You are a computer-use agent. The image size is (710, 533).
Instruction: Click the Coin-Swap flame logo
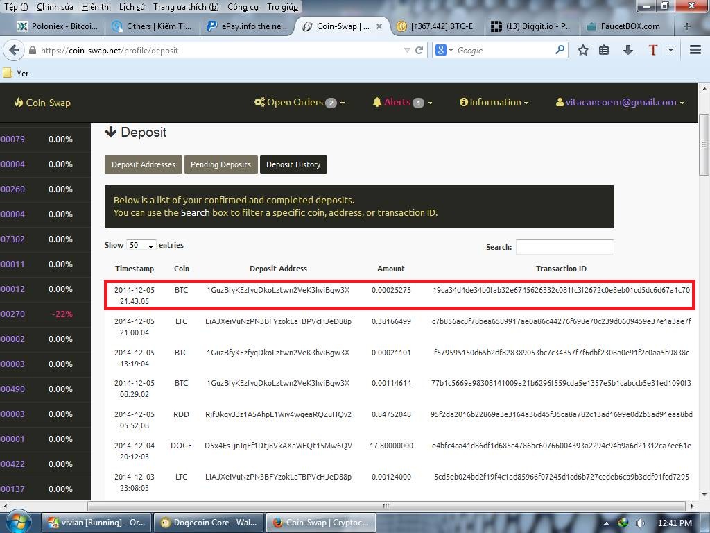(42, 103)
